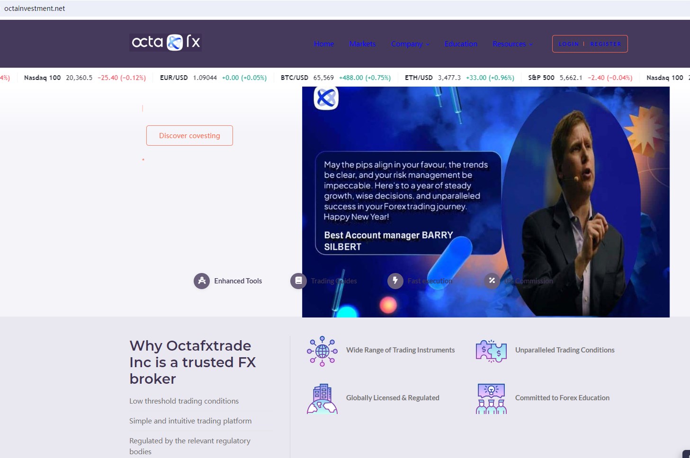Click the Regulated by the relevant regulatory bodies text
Viewport: 690px width, 458px height.
click(x=190, y=446)
